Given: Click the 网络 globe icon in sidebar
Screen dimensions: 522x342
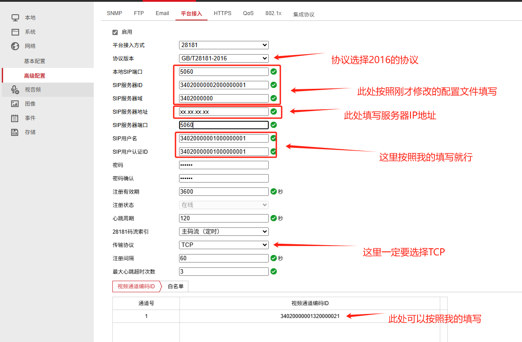Looking at the screenshot, I should 15,46.
